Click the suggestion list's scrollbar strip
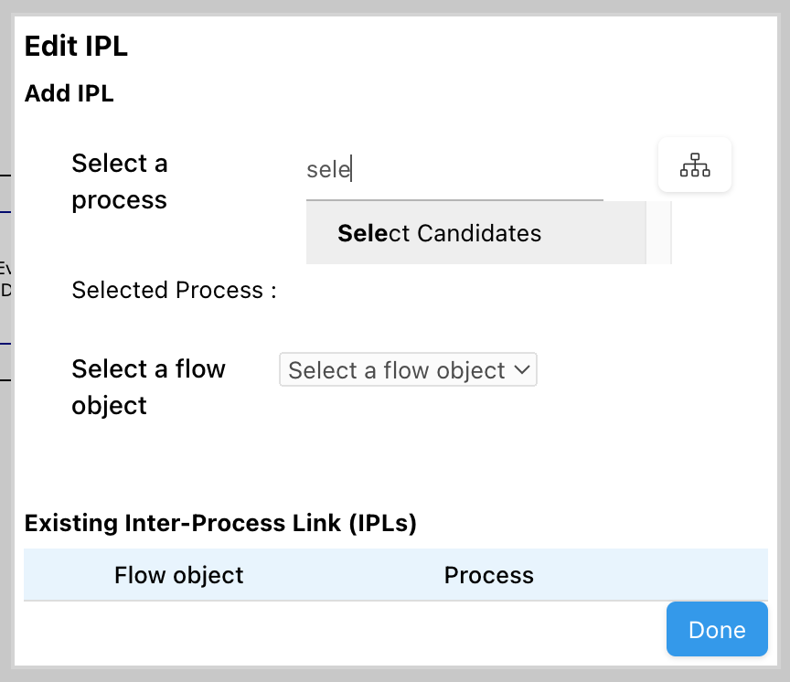Image resolution: width=790 pixels, height=682 pixels. pyautogui.click(x=658, y=233)
